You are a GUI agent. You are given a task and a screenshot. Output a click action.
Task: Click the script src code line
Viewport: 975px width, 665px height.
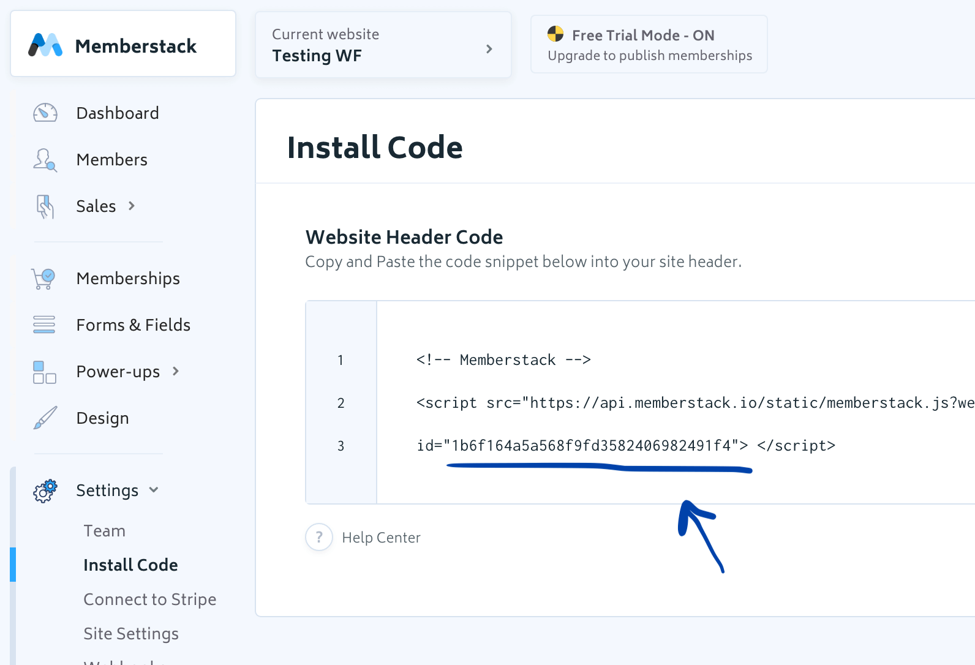coord(695,402)
